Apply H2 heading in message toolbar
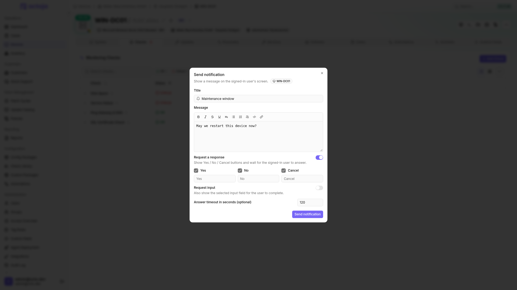Viewport: 517px width, 290px height. tap(226, 117)
